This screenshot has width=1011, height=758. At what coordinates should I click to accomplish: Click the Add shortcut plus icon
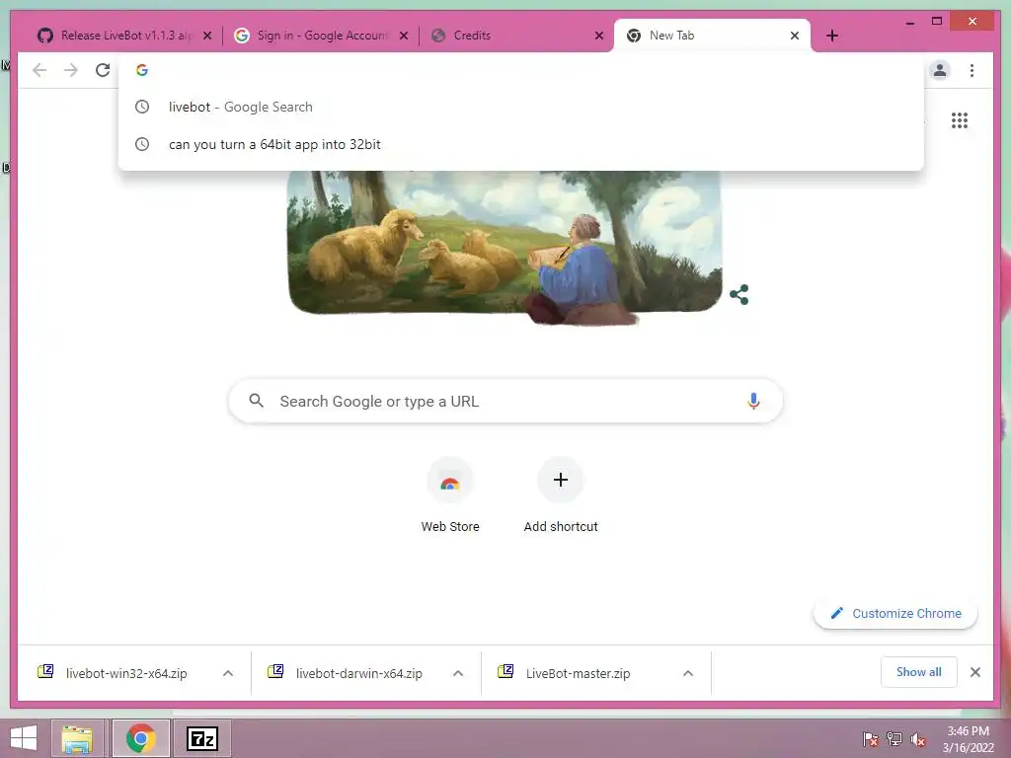[561, 480]
